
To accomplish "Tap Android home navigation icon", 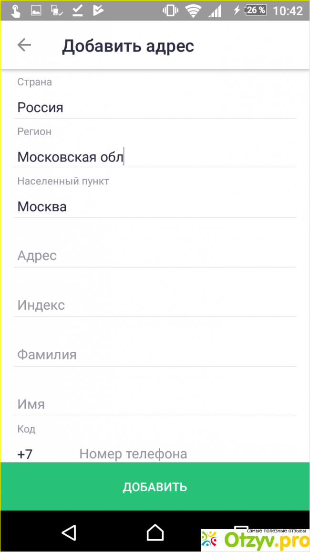I will [x=155, y=532].
